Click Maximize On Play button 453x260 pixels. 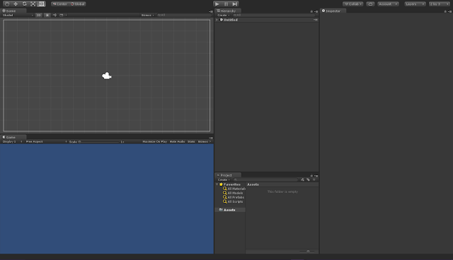click(x=154, y=142)
